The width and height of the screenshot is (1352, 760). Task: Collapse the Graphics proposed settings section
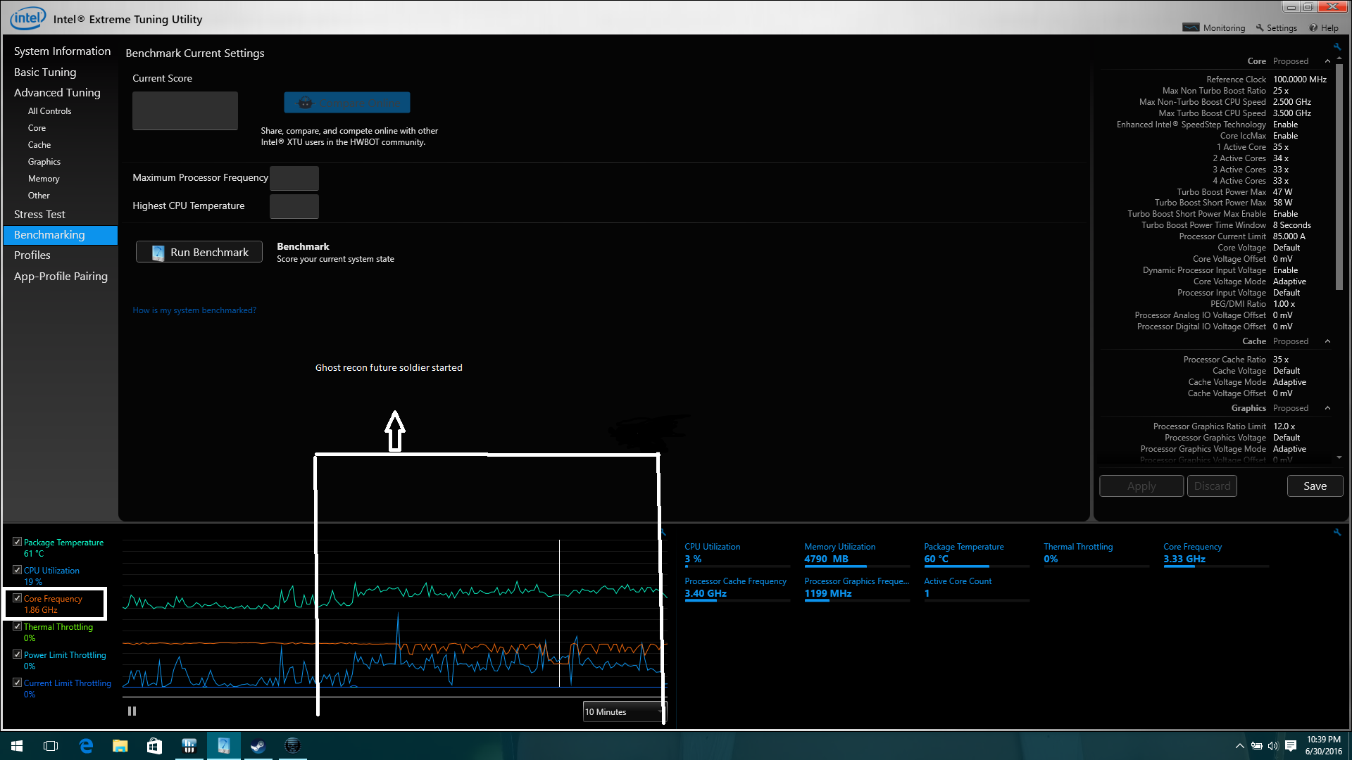point(1327,408)
